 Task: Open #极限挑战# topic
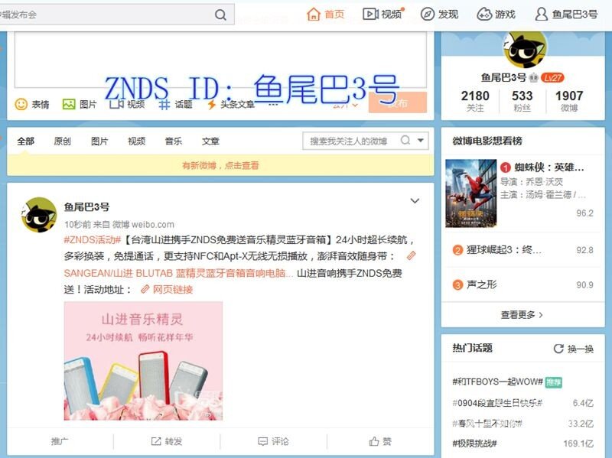[x=474, y=443]
